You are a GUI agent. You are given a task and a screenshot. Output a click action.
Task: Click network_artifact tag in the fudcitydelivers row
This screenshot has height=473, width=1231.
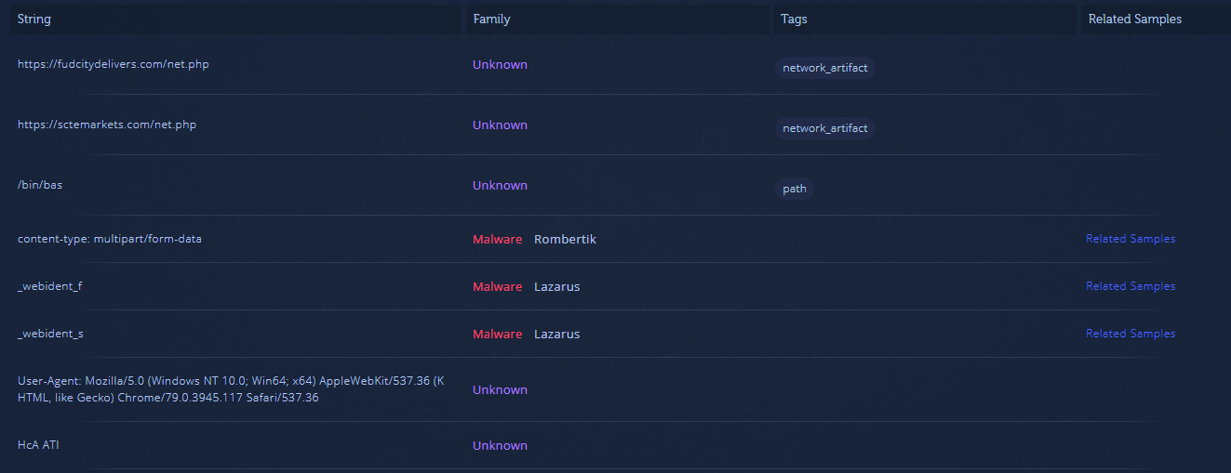(824, 68)
